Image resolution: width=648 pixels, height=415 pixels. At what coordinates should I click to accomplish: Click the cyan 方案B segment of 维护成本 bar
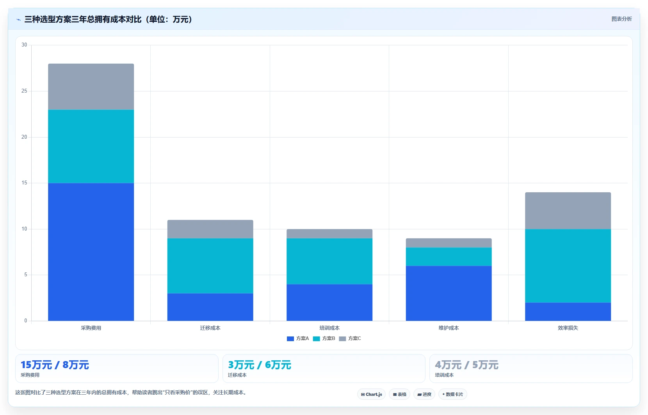449,257
